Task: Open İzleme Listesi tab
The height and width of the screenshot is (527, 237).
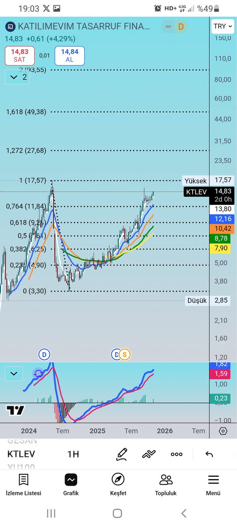Action: click(x=24, y=485)
